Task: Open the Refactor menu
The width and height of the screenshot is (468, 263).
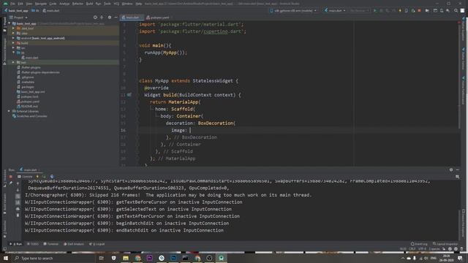Action: [x=78, y=4]
